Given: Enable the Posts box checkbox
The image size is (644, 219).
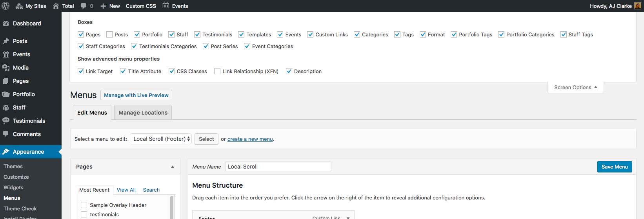Looking at the screenshot, I should tap(109, 34).
